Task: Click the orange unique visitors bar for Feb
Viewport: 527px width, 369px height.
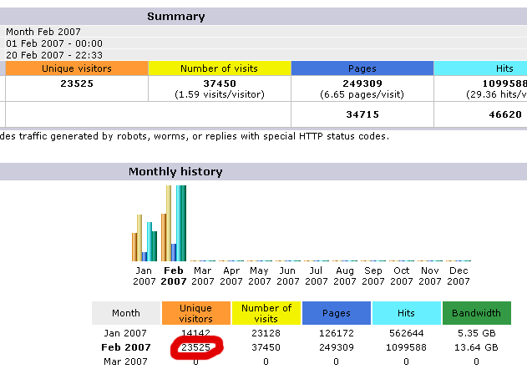Action: pos(164,237)
